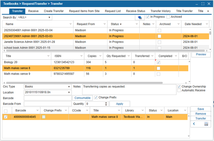Click ISBN 0321235789 cell

(x=68, y=68)
